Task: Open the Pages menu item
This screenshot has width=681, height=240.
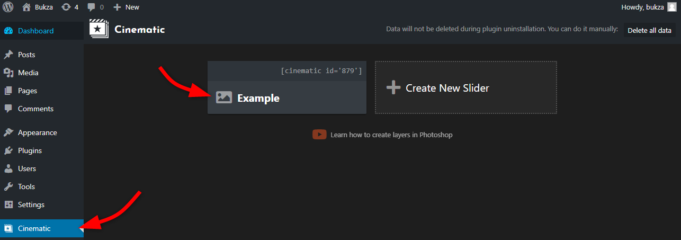Action: tap(28, 91)
